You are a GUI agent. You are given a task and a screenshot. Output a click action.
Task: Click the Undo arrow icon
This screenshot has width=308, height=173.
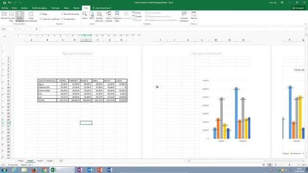9,2
